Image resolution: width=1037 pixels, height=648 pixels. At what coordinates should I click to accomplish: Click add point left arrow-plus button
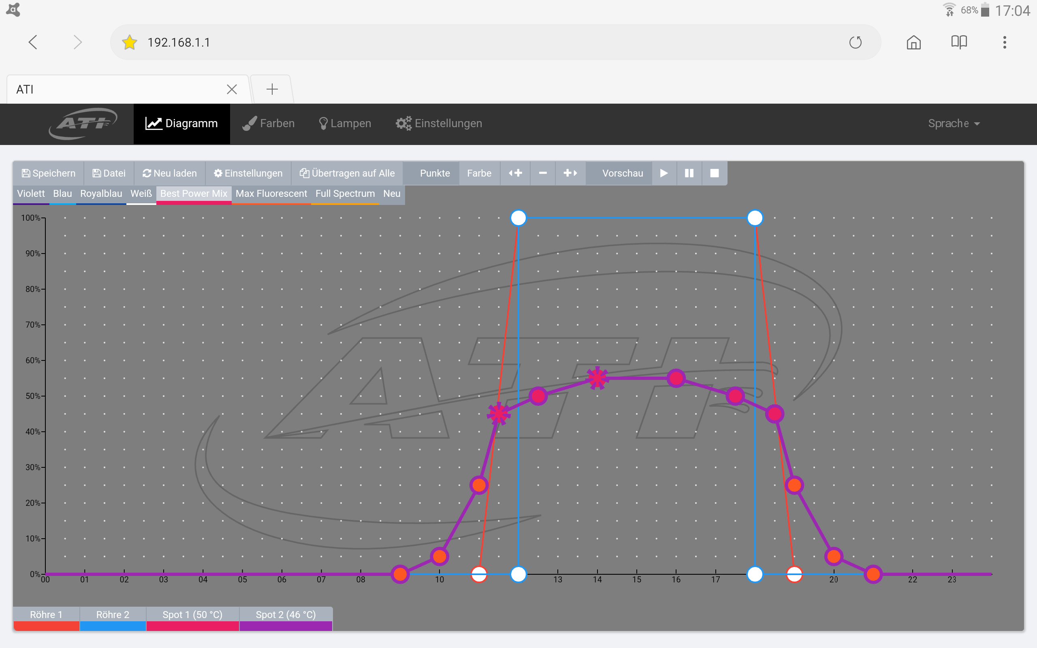point(515,173)
